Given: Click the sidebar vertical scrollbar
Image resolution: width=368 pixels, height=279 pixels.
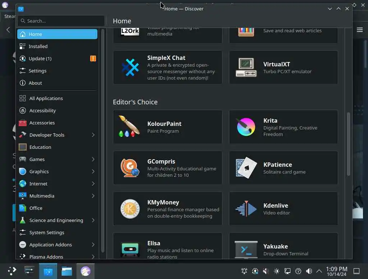Looking at the screenshot, I should 102,141.
